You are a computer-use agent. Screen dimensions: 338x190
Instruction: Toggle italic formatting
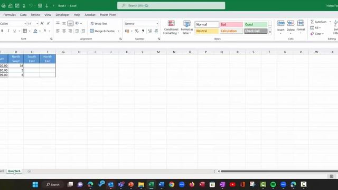[8, 31]
